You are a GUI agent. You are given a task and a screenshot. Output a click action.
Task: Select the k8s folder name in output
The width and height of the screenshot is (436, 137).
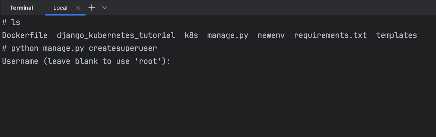point(191,35)
